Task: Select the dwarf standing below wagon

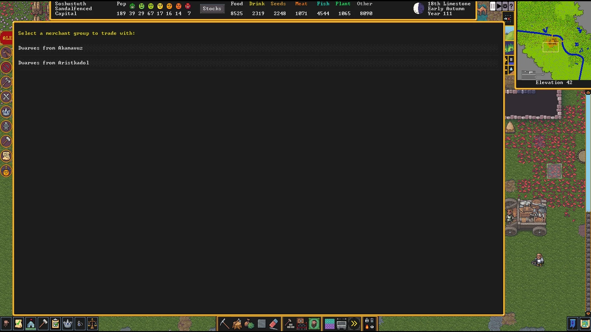Action: point(538,260)
